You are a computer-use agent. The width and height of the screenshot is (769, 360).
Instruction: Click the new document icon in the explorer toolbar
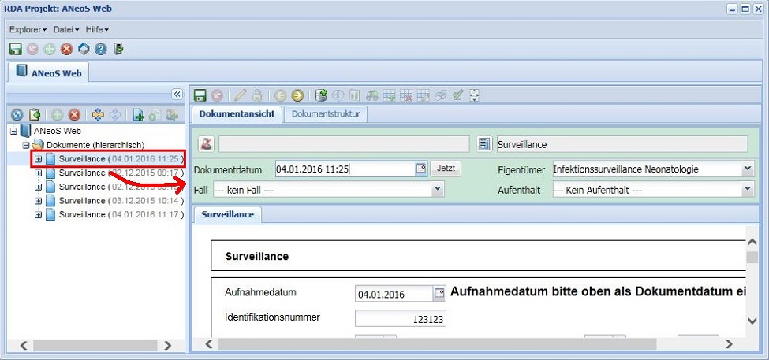click(x=138, y=115)
